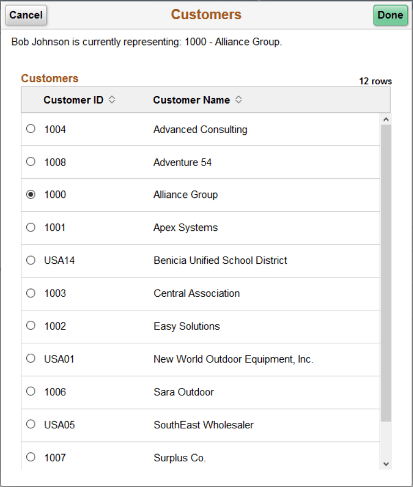413x487 pixels.
Task: Click the Customer ID column header
Action: point(73,100)
